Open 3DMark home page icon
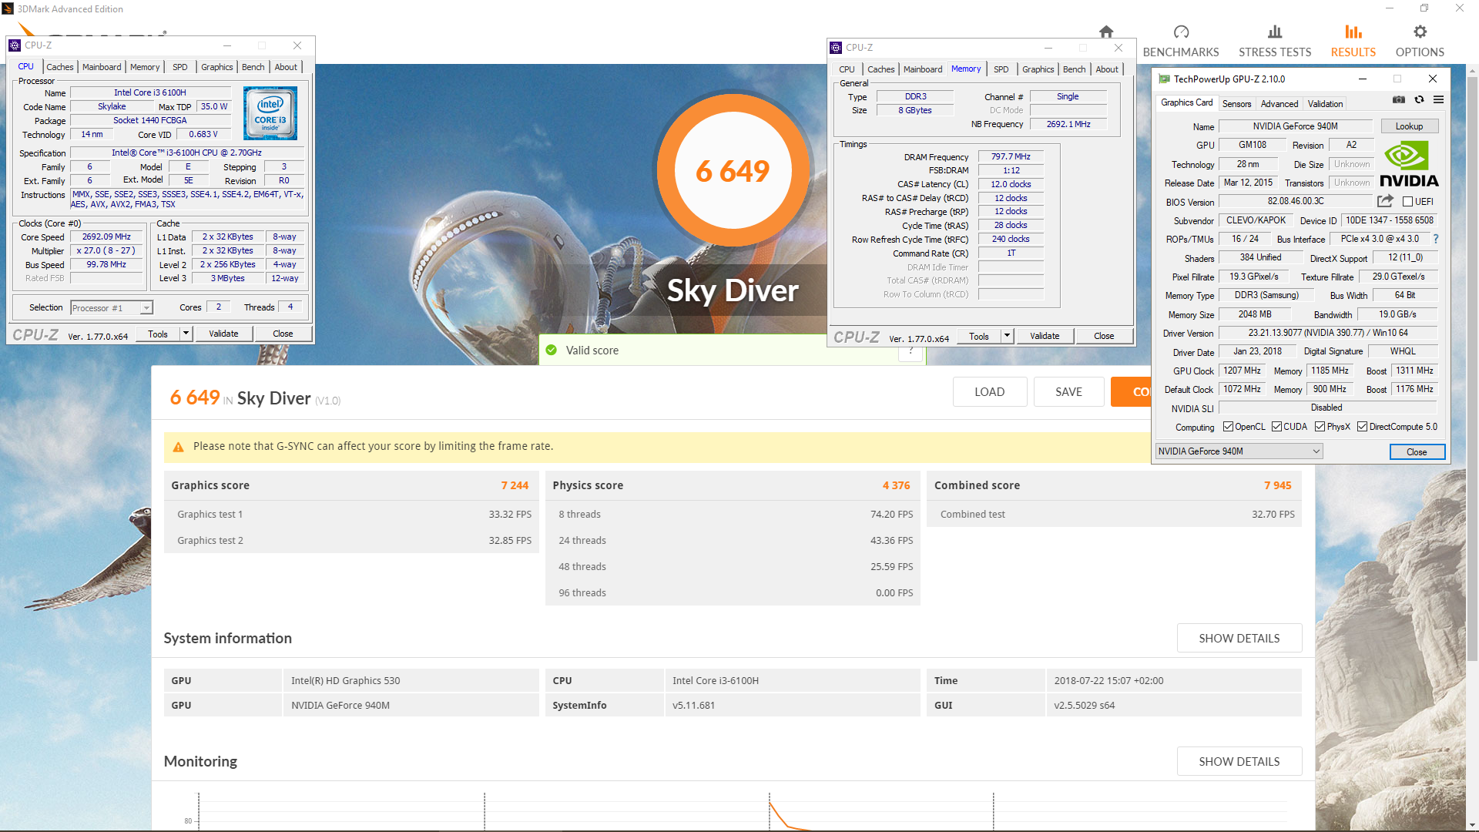1479x832 pixels. (1106, 32)
